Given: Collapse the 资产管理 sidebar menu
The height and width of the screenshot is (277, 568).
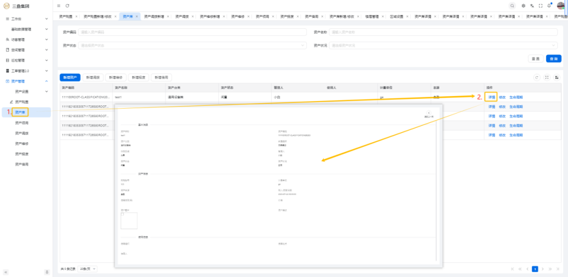Looking at the screenshot, I should tap(46, 81).
